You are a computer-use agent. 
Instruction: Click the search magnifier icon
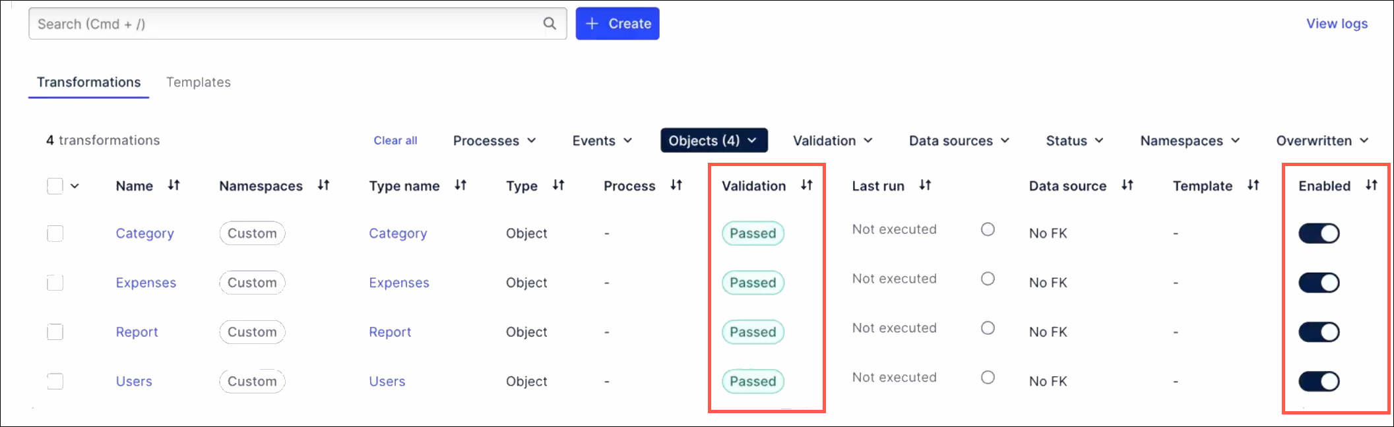click(549, 24)
